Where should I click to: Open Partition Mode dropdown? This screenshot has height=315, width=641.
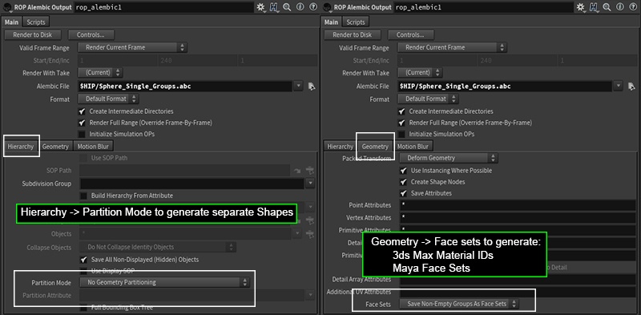(163, 282)
